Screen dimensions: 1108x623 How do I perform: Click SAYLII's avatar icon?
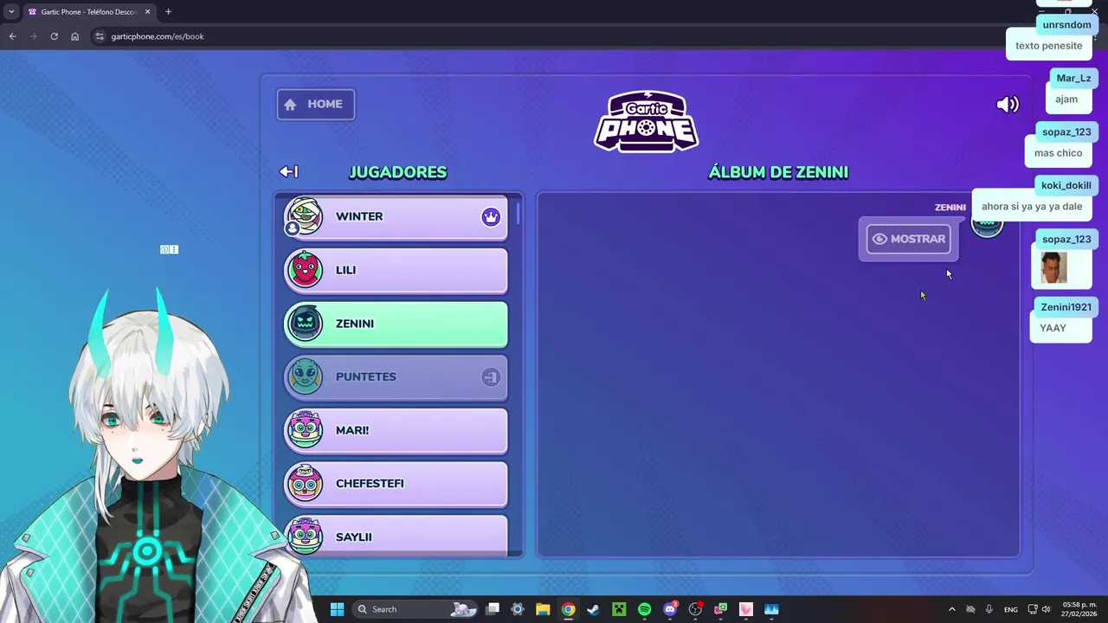(x=305, y=536)
